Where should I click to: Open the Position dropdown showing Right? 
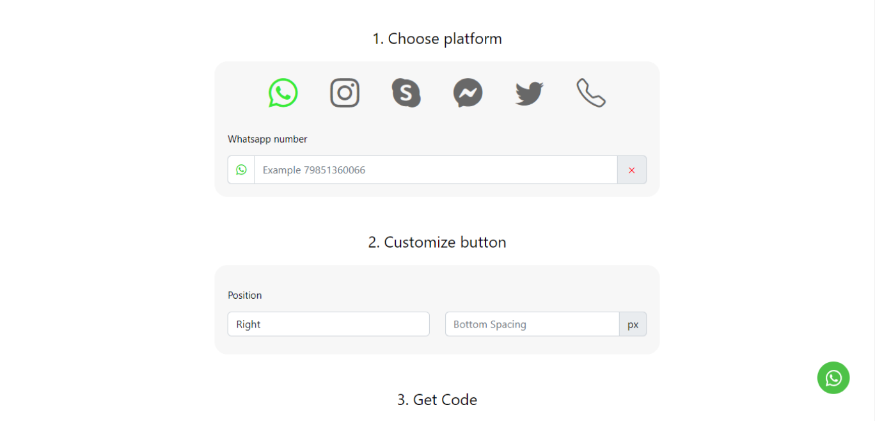329,324
